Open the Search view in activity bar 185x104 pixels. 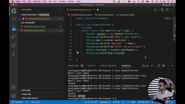click(x=14, y=19)
